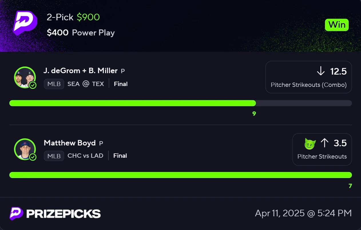
Task: Click the $400 Power Play label
Action: point(81,33)
